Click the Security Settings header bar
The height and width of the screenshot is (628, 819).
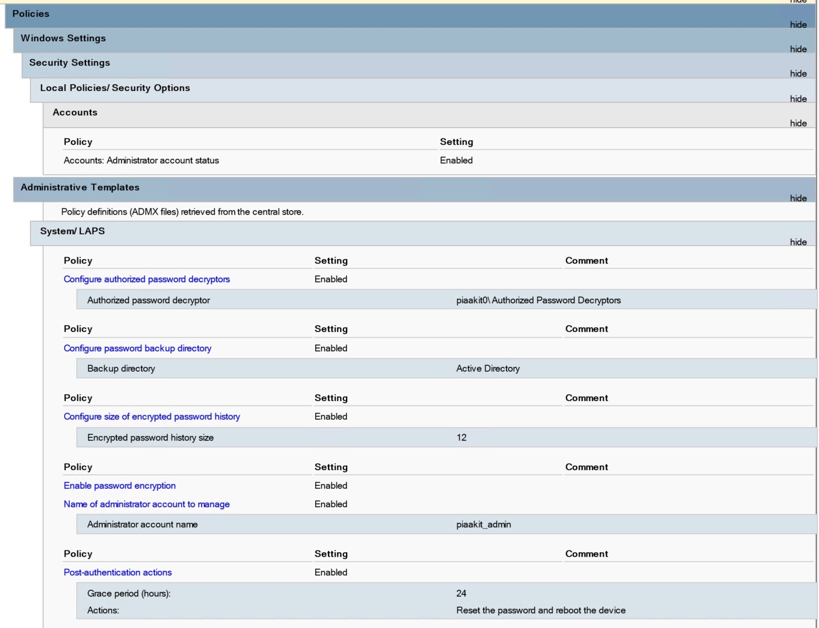coord(418,65)
